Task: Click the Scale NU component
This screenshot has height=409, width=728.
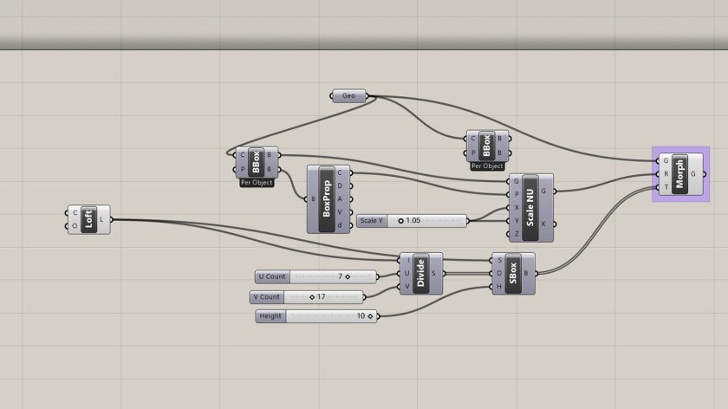Action: tap(530, 206)
